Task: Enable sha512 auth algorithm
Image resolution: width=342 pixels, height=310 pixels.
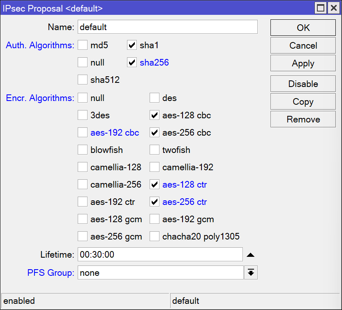Action: (83, 80)
